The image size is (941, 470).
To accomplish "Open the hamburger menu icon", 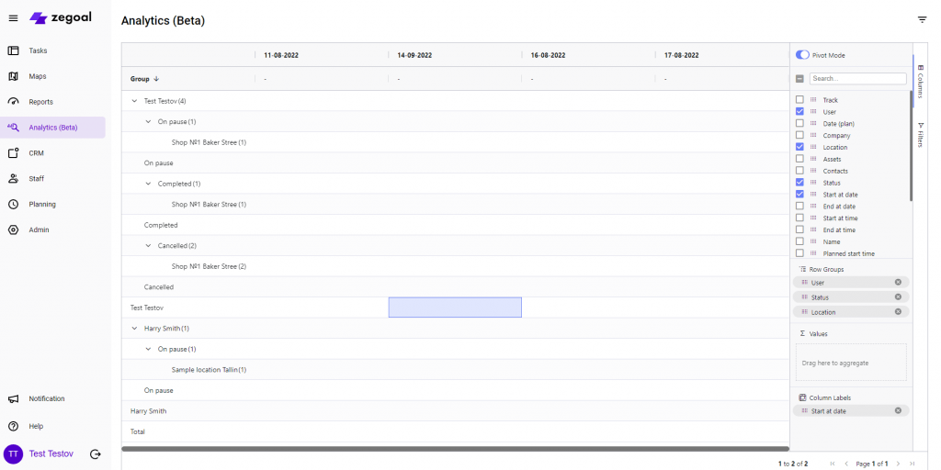I will pyautogui.click(x=13, y=18).
